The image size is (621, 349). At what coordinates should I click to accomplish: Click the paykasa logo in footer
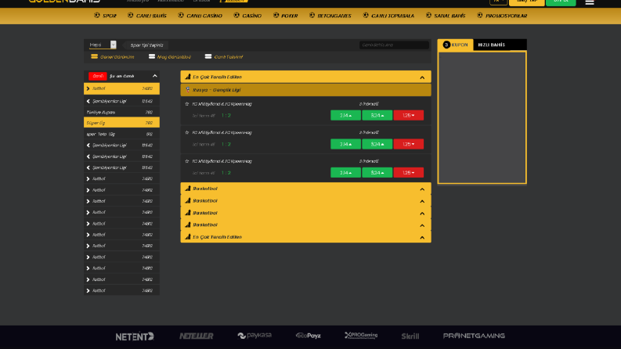tap(255, 336)
